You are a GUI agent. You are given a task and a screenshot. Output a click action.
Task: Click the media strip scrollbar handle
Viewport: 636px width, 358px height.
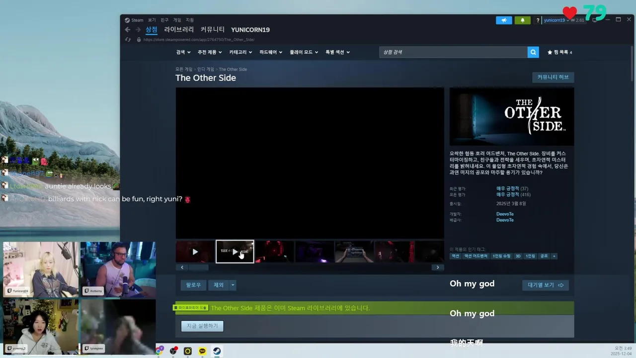198,268
